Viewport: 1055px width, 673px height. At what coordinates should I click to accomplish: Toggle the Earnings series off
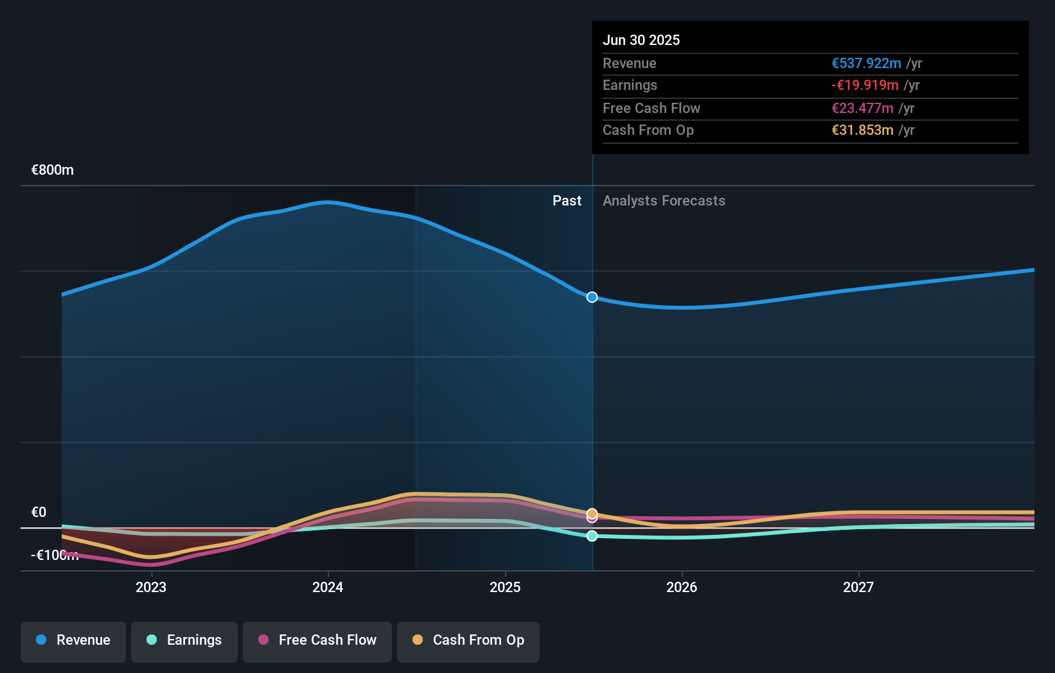[x=184, y=642]
